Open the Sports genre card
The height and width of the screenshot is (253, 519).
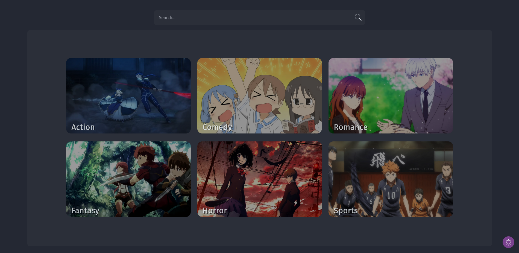[391, 179]
